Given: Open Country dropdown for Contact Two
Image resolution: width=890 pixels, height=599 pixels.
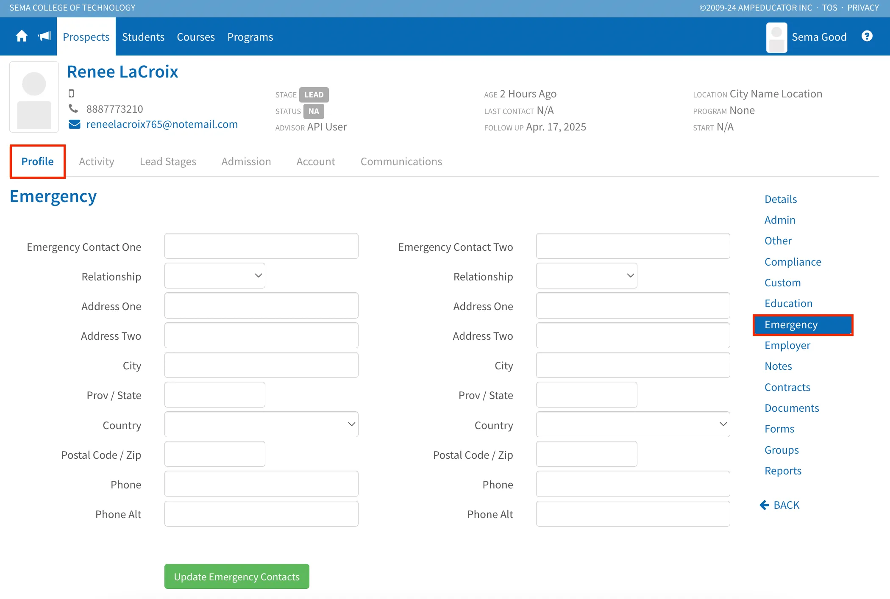Looking at the screenshot, I should 633,424.
